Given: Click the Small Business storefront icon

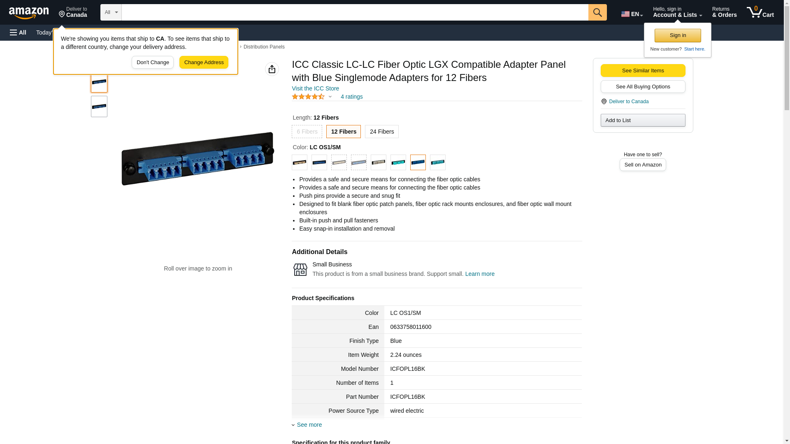Looking at the screenshot, I should click(x=300, y=269).
